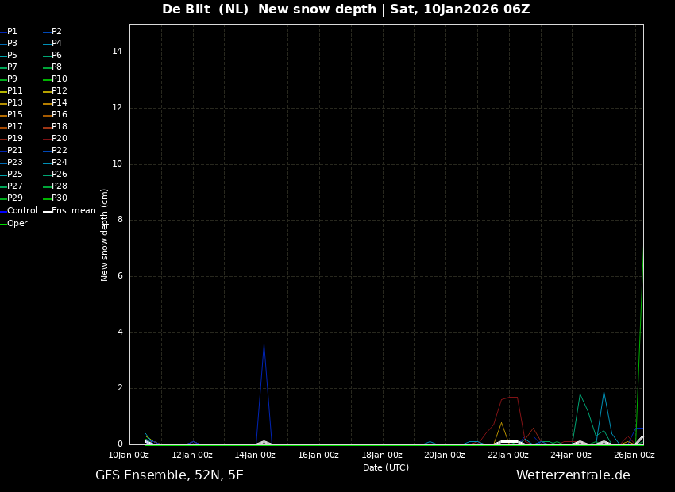Click the De Bilt chart title

coord(346,10)
